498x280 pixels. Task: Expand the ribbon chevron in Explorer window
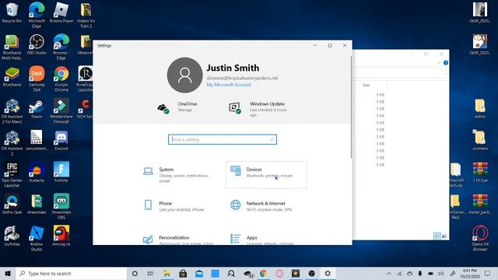click(439, 63)
